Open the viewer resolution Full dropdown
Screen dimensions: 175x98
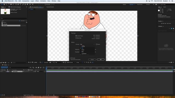tap(59, 62)
